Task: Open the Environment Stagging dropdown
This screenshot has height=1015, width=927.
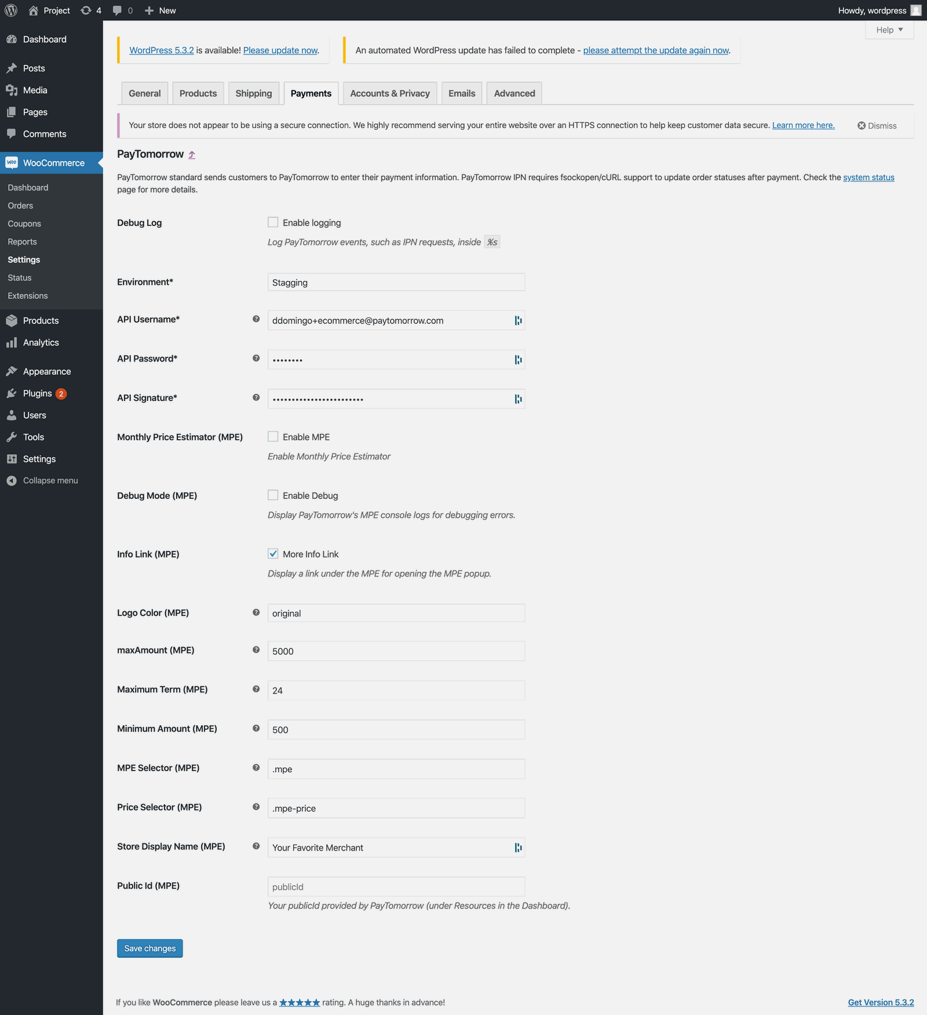Action: [x=396, y=282]
